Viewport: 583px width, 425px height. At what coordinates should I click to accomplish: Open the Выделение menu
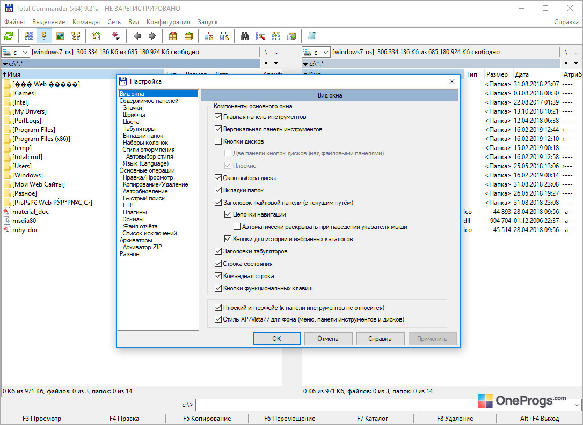coord(49,22)
